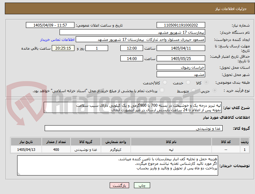Click the request creator field مسعود حیدری
The height and width of the screenshot is (194, 255).
point(140,40)
